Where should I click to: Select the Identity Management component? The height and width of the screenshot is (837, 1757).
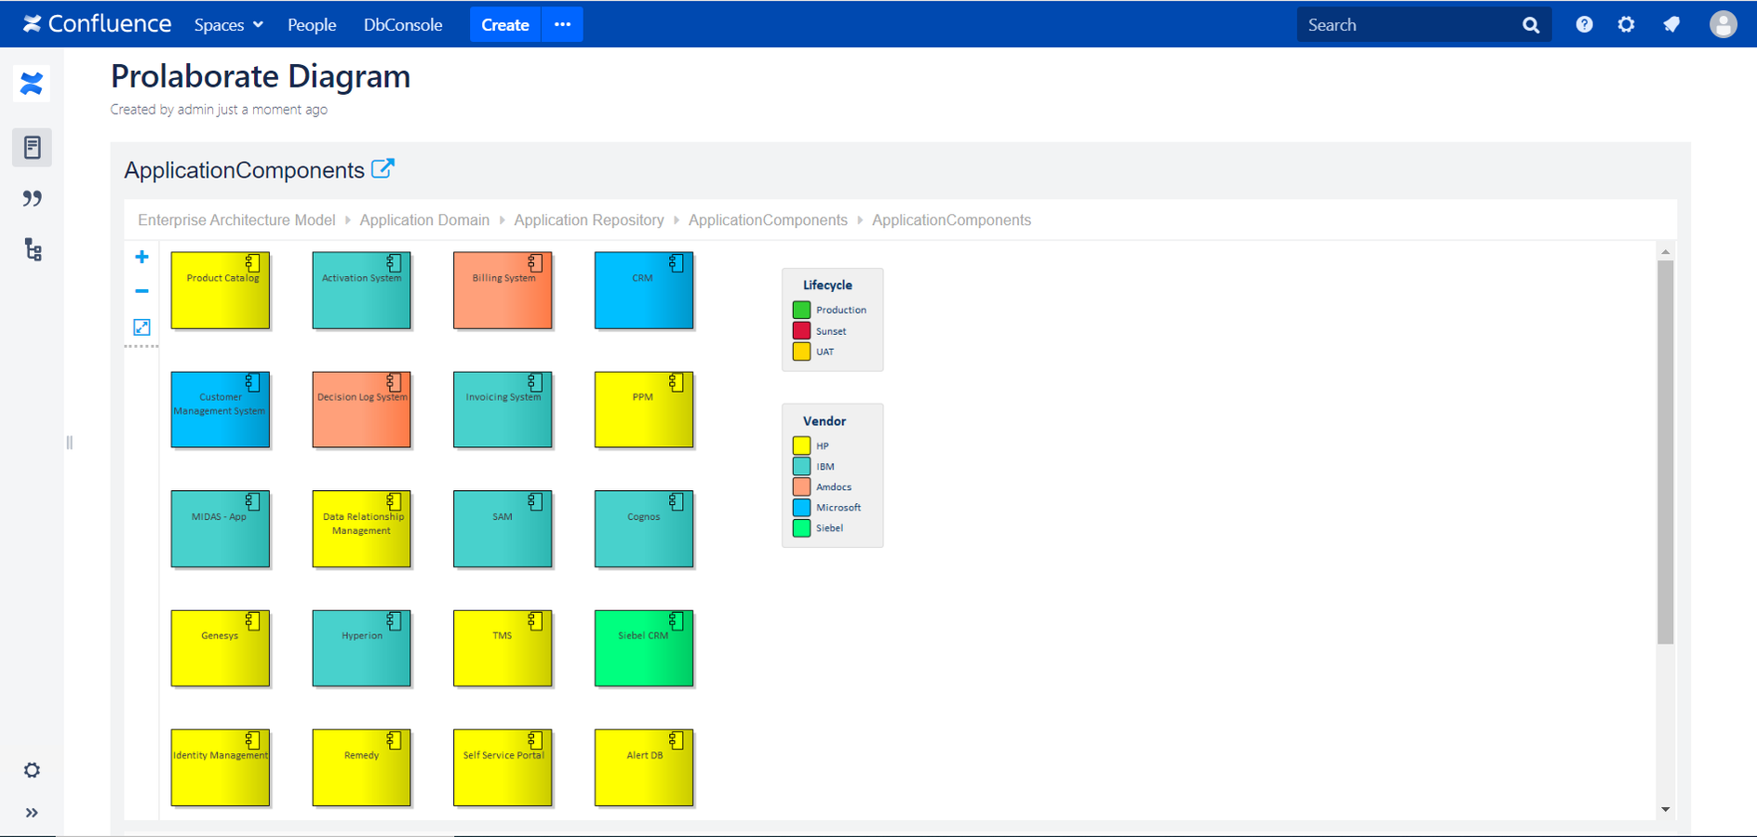click(x=221, y=767)
